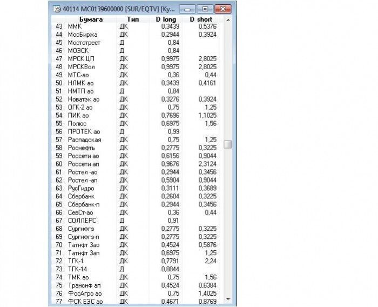This screenshot has width=378, height=307.
Task: Click row number 58 for Роснефть
Action: [x=59, y=148]
